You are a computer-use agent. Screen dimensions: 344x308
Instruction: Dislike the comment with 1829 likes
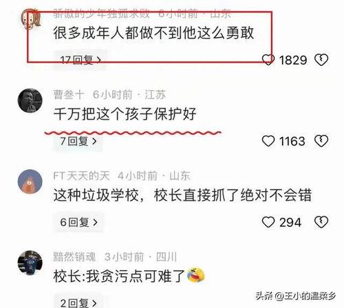coord(321,60)
